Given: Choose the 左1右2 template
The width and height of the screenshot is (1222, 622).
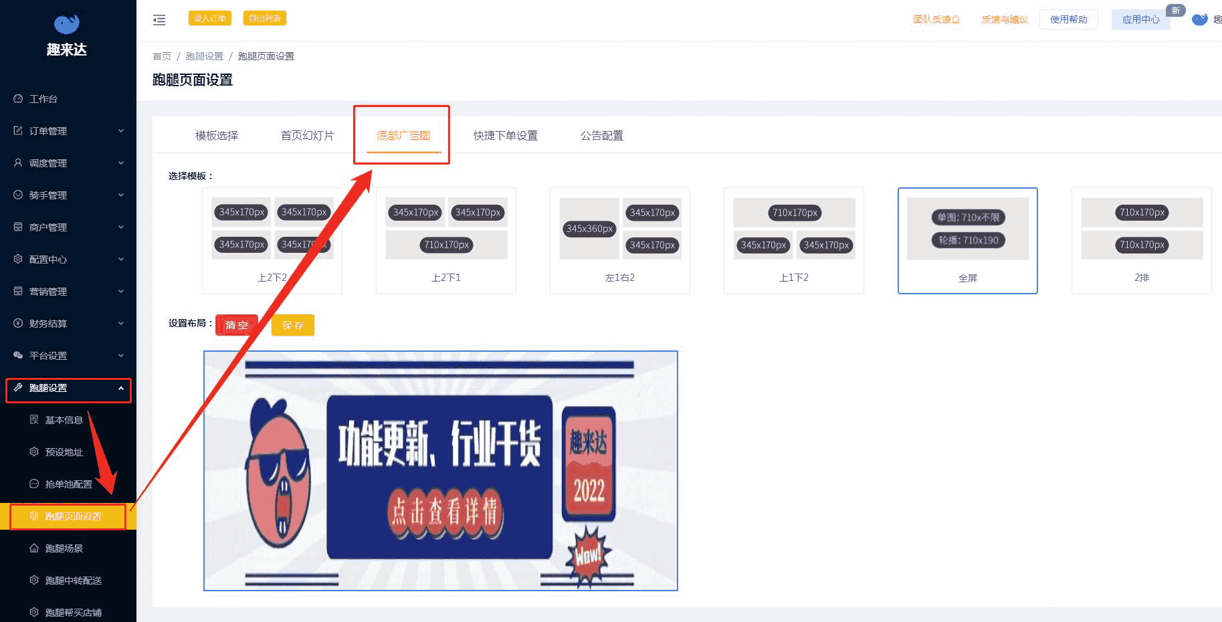Looking at the screenshot, I should (x=620, y=241).
